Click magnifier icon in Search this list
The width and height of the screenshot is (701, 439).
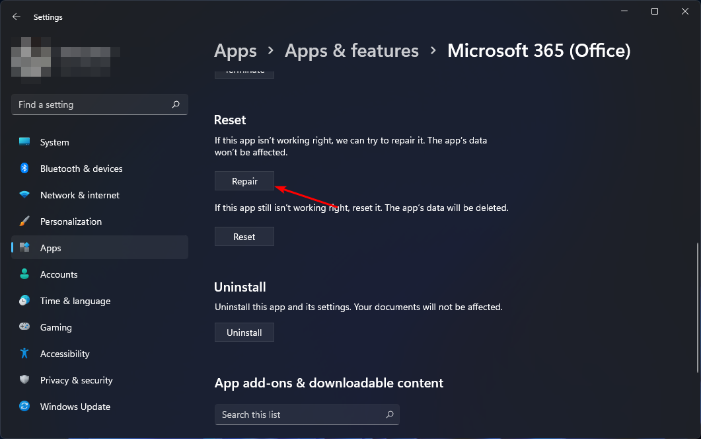point(390,415)
